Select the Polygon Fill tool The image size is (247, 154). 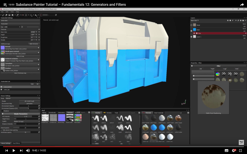click(12, 15)
